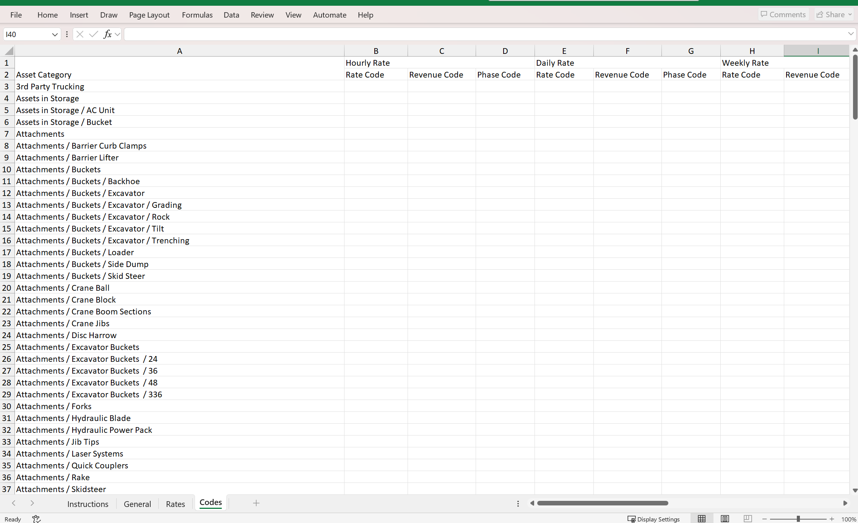Open the Home ribbon tab
This screenshot has width=858, height=523.
click(x=48, y=15)
